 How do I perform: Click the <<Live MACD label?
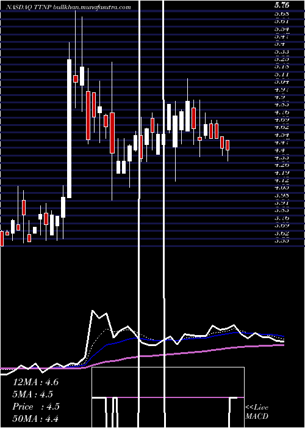[x=257, y=411]
